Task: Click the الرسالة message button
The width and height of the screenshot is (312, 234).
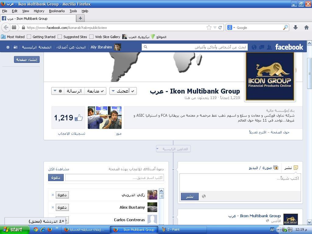Action: tap(74, 91)
